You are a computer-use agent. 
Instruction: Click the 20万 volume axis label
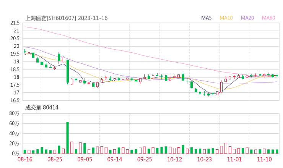(14, 144)
